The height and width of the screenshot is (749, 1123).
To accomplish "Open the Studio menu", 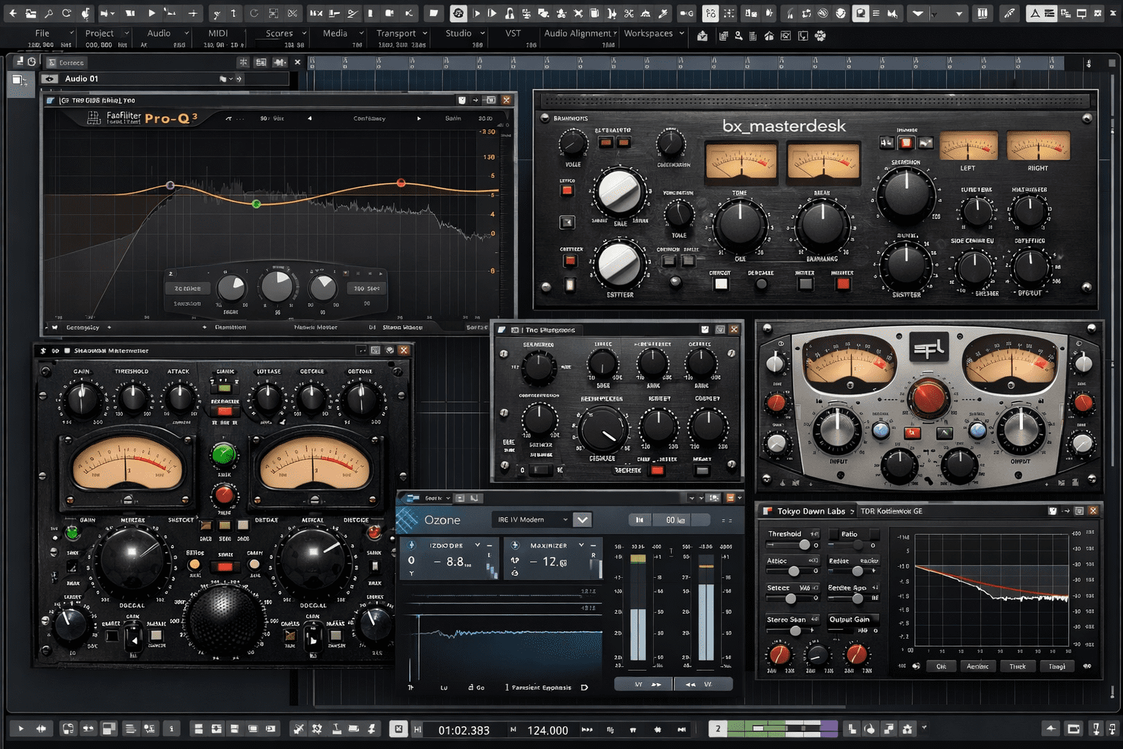I will pos(458,33).
